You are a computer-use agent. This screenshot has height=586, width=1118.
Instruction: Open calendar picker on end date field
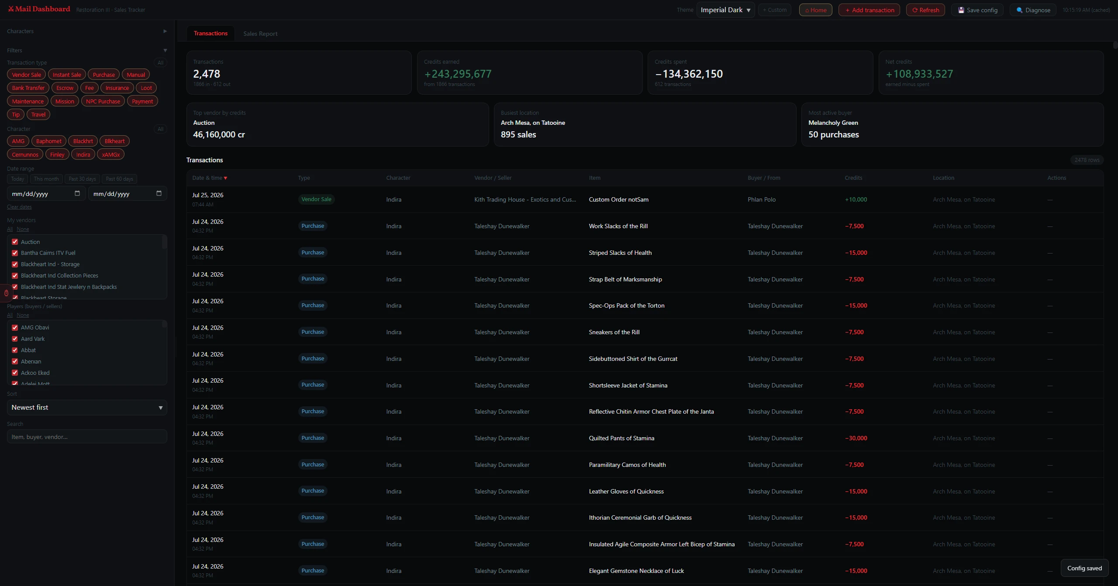tap(159, 193)
